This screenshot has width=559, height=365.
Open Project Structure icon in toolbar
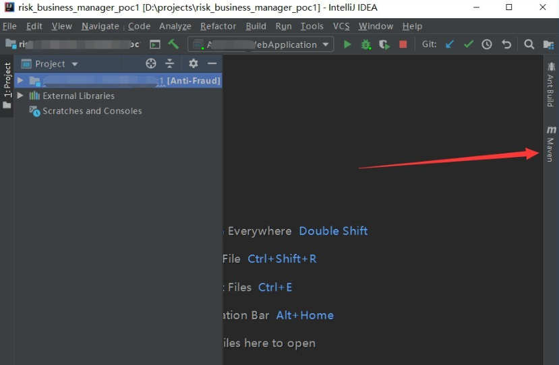pos(548,44)
